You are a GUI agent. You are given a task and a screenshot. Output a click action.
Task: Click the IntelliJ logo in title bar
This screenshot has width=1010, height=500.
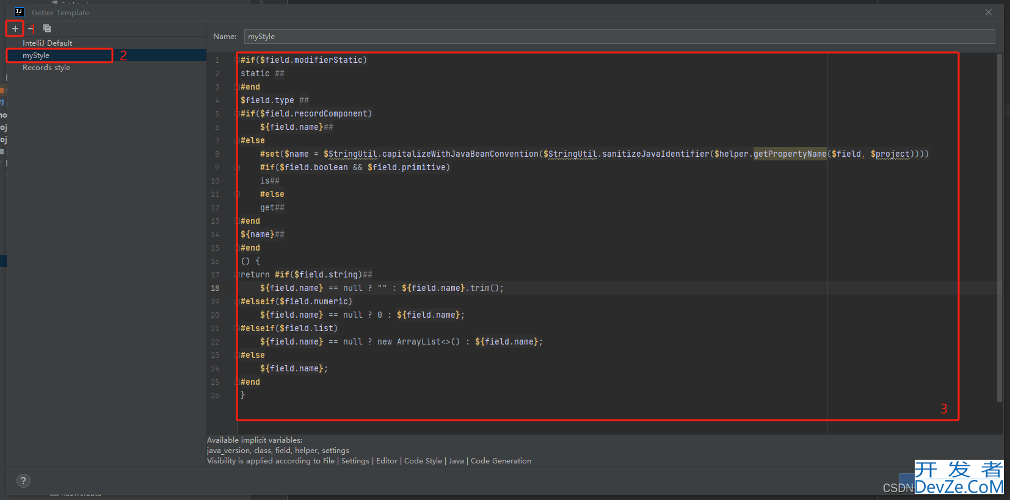19,12
